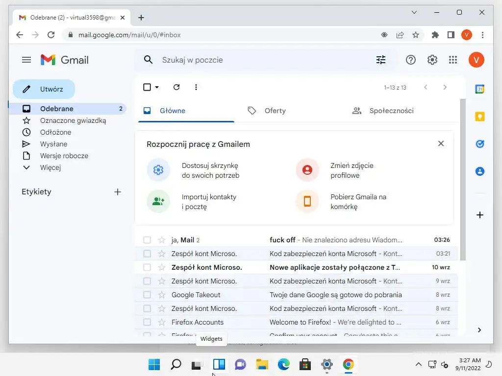Open the select dropdown arrow next to checkbox
This screenshot has height=376, width=502.
(156, 87)
